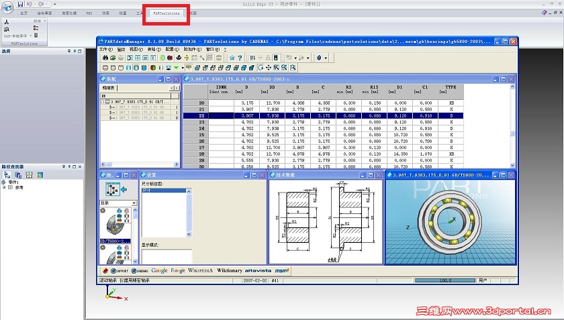The width and height of the screenshot is (564, 320).
Task: Open the msn link
Action: pyautogui.click(x=281, y=271)
